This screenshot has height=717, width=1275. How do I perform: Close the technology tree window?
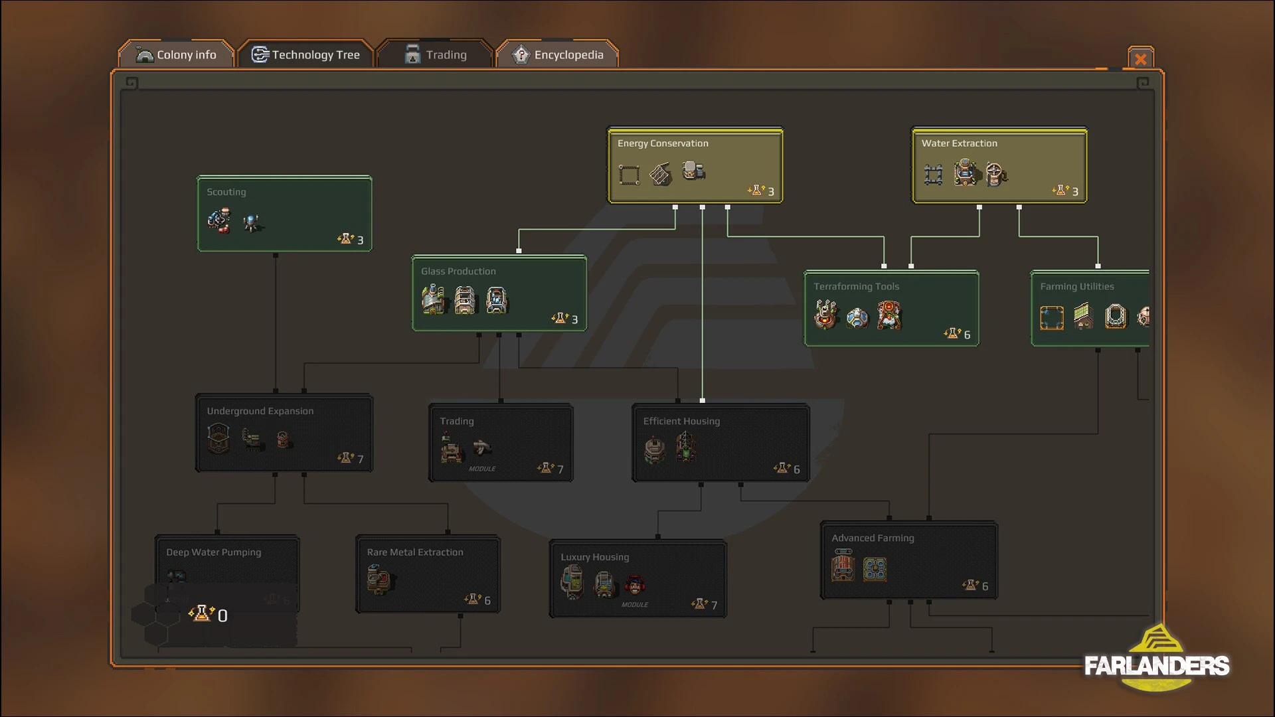tap(1140, 59)
